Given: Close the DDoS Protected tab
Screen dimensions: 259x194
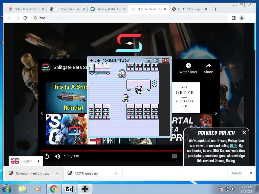Looking at the screenshot, I should [x=43, y=9].
